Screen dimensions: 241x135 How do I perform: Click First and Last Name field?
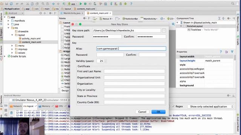coord(134,71)
